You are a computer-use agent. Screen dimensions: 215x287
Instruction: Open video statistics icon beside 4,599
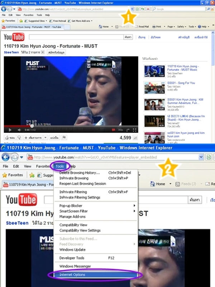click(135, 138)
